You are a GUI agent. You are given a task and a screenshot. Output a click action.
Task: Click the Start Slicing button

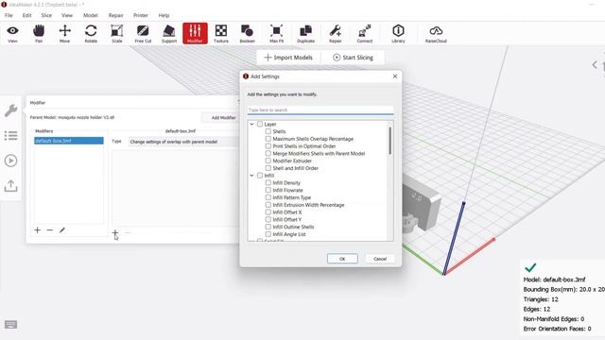pos(353,58)
